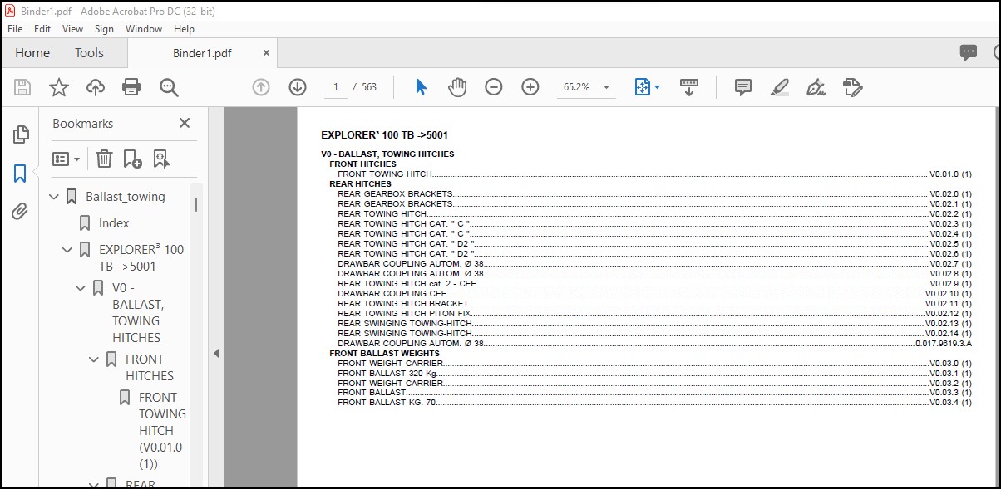The height and width of the screenshot is (489, 1001).
Task: Collapse the EXPLORER³ 100 TB bookmark
Action: pyautogui.click(x=67, y=249)
